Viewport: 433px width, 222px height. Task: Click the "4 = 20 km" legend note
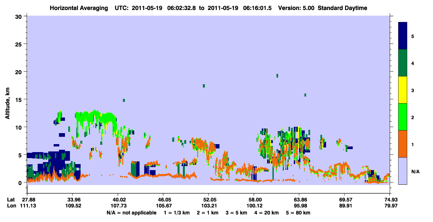click(x=267, y=213)
